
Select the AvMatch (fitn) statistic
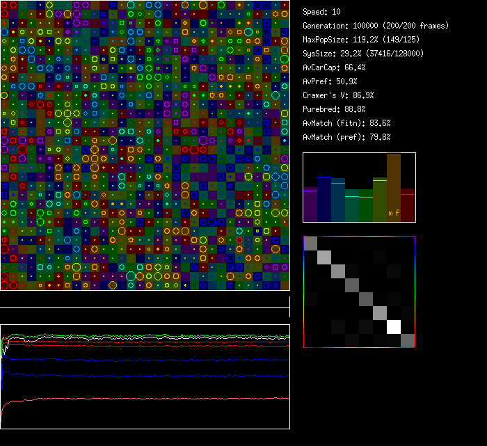click(347, 123)
